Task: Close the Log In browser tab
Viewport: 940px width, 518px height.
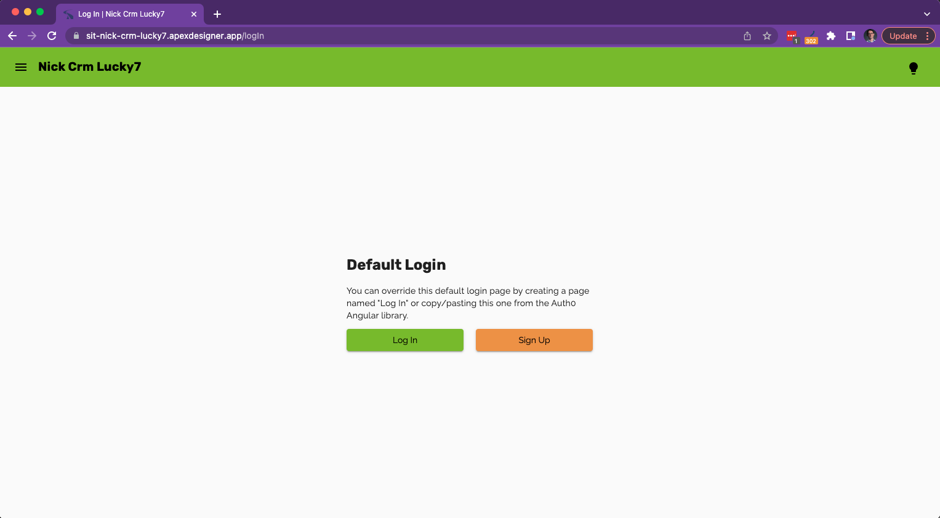Action: [194, 14]
